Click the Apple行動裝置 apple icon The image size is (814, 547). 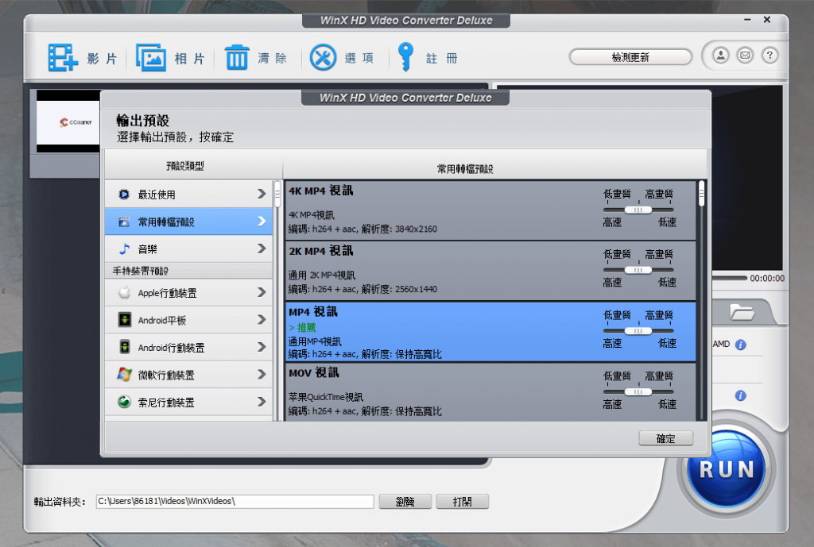(x=124, y=292)
